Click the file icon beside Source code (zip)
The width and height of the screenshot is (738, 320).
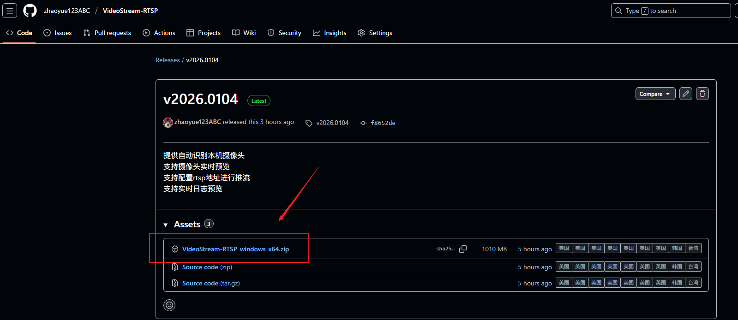(x=175, y=267)
